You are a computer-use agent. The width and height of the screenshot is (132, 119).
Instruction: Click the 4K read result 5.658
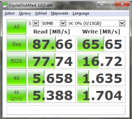click(52, 78)
